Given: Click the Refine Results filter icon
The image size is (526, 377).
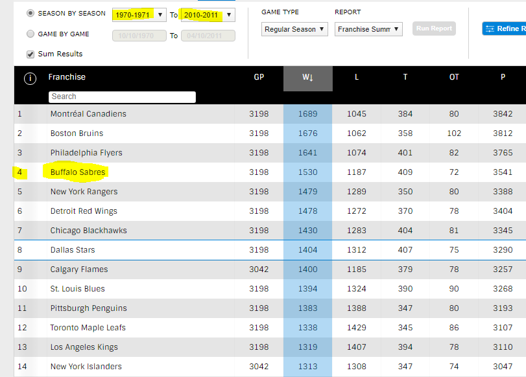Looking at the screenshot, I should [490, 29].
